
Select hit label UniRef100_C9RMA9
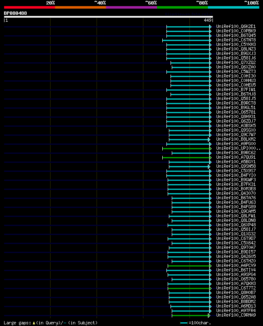(x=236, y=315)
